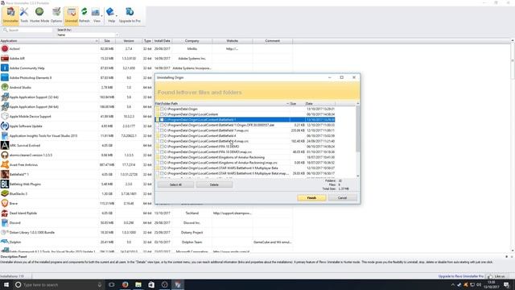Sort programs by Size column
515x290 pixels.
pyautogui.click(x=107, y=41)
